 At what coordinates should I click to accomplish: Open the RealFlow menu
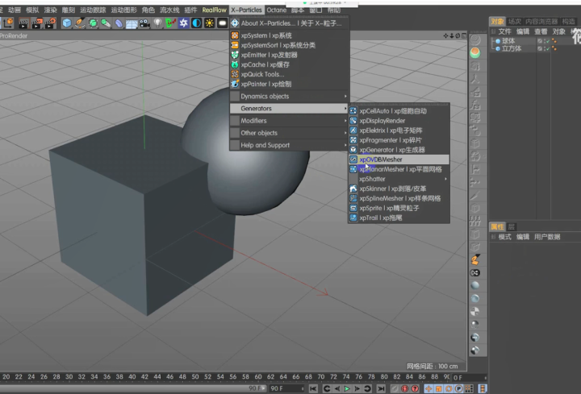pyautogui.click(x=214, y=10)
